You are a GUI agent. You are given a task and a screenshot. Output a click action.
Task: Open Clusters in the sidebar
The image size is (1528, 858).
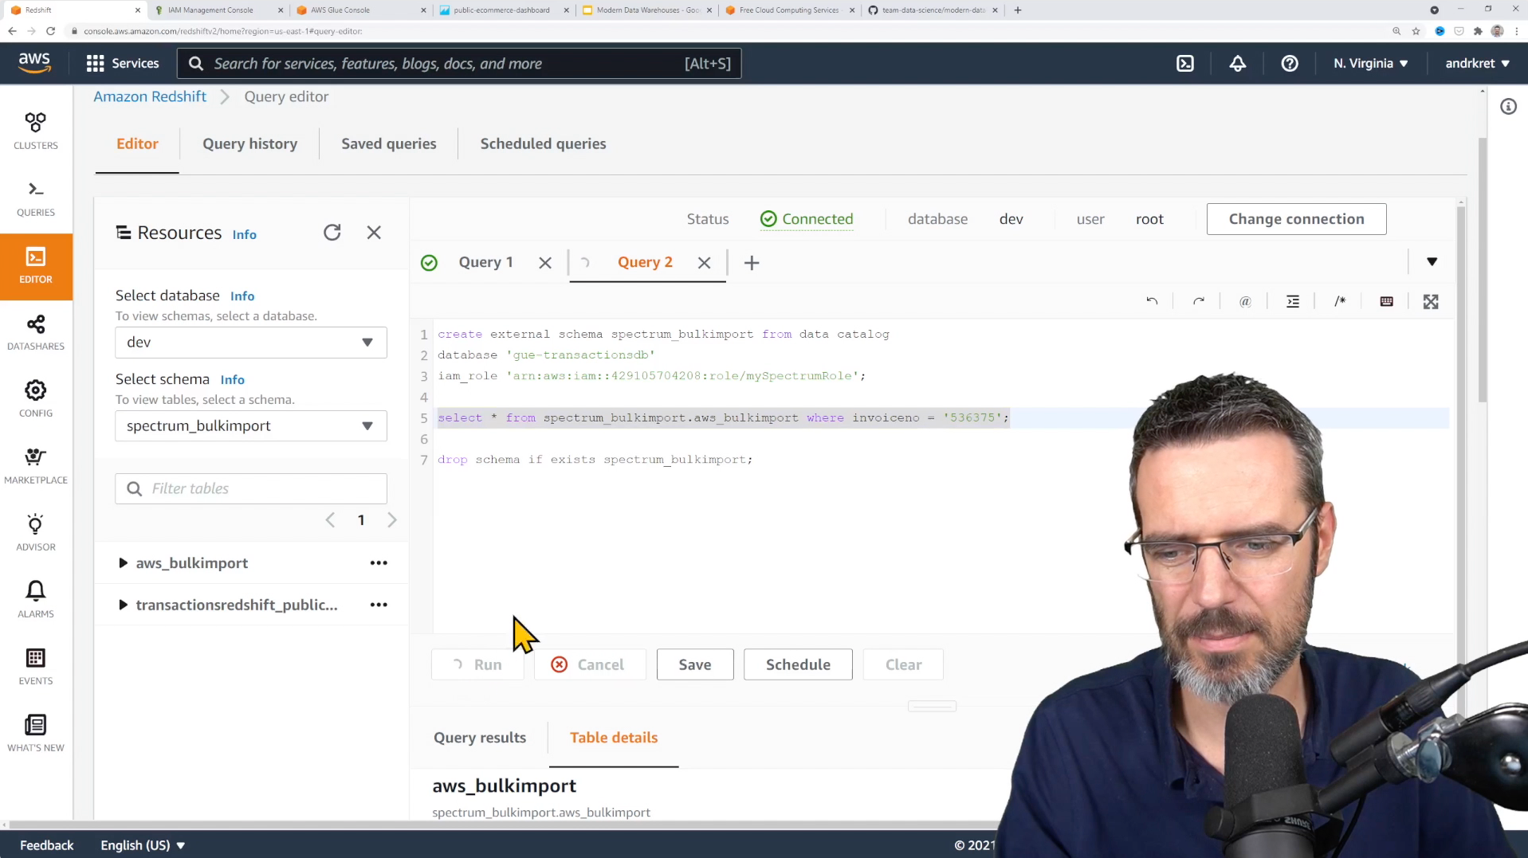click(x=36, y=131)
